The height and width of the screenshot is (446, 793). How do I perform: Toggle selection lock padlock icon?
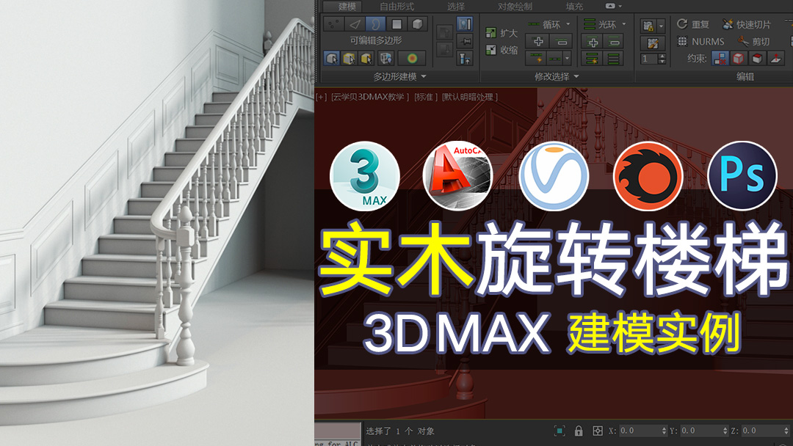[x=579, y=431]
